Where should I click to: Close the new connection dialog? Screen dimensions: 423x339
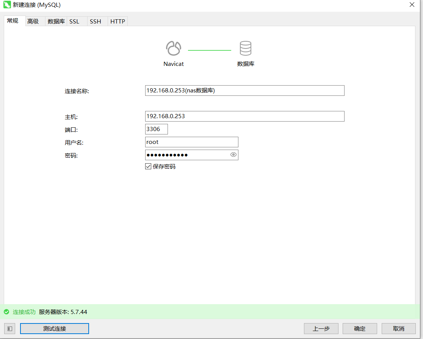click(x=412, y=5)
